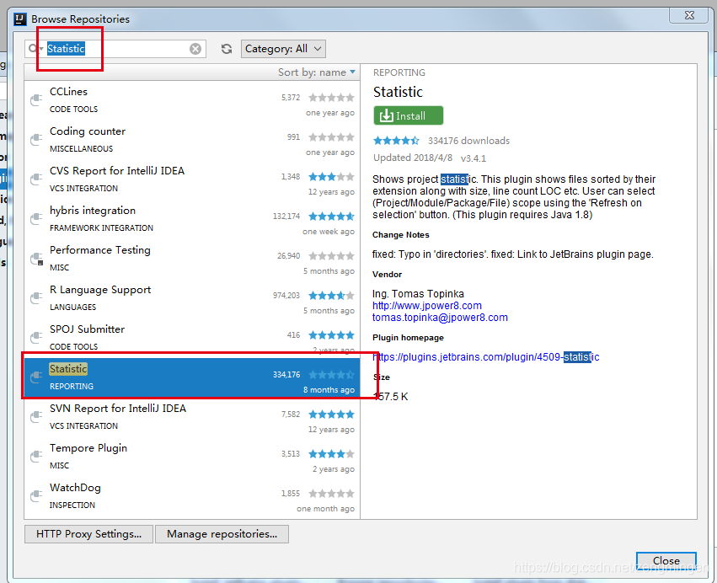Click Manage repositories button
This screenshot has width=717, height=583.
coord(222,533)
